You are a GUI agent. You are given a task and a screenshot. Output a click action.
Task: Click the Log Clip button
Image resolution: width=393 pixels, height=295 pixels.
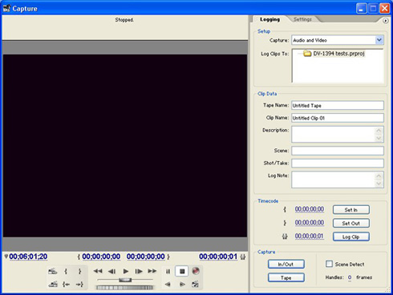[x=351, y=236]
